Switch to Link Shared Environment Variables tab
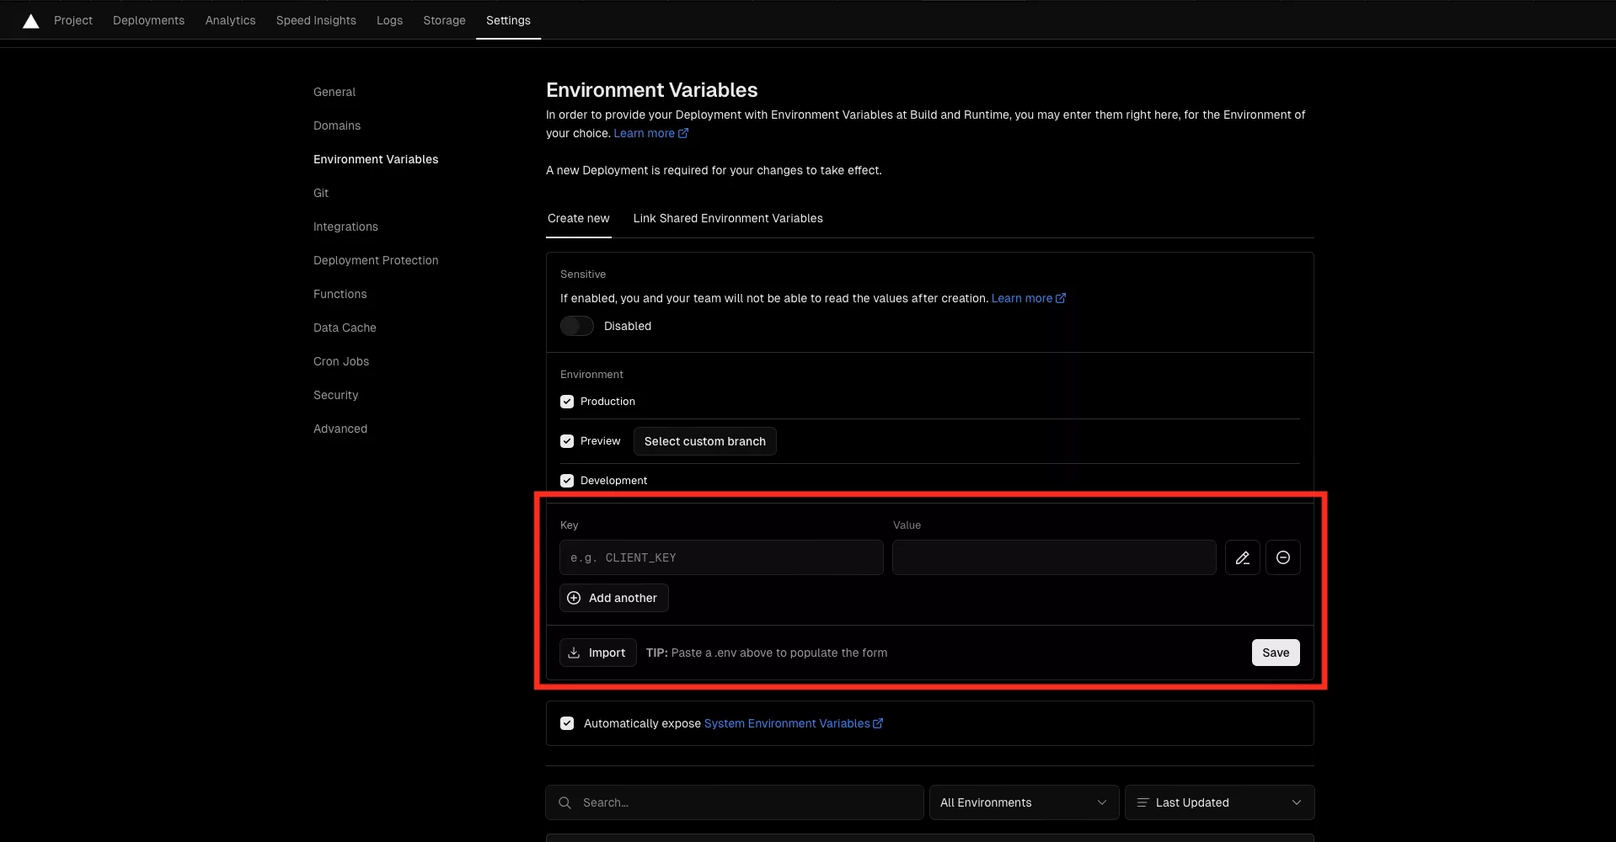This screenshot has width=1616, height=842. (x=727, y=218)
